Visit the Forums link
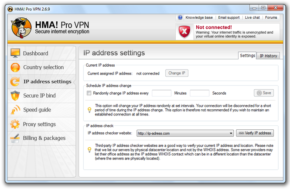This screenshot has width=290, height=189. coord(271,17)
